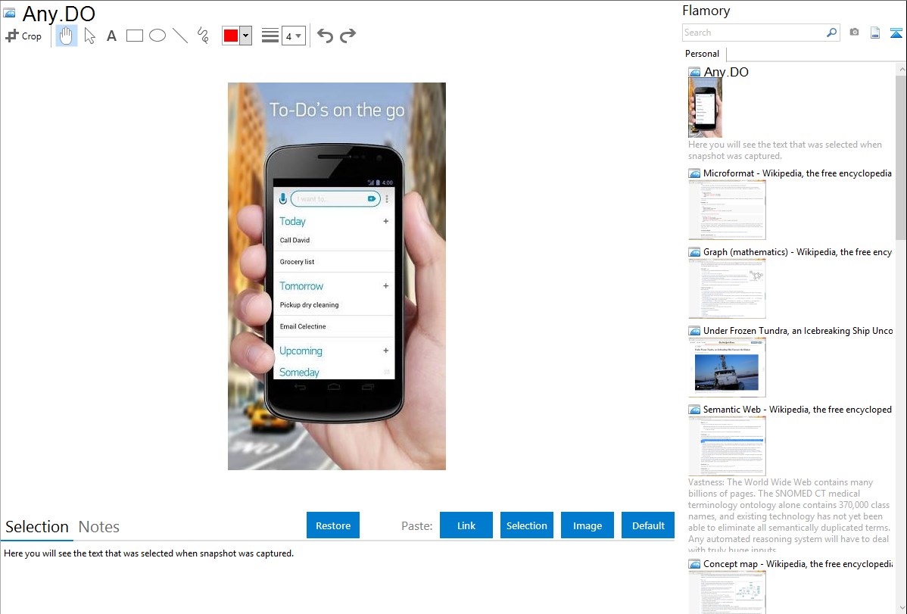This screenshot has width=907, height=614.
Task: Click the snapshot icon beside Semantic Web entry
Action: (x=694, y=409)
